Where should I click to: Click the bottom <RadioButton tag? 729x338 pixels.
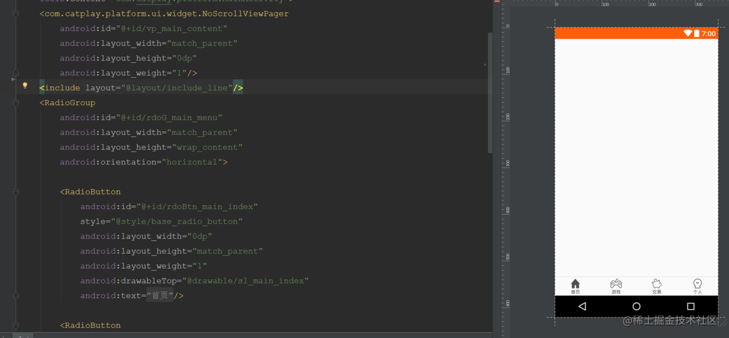[x=90, y=325]
